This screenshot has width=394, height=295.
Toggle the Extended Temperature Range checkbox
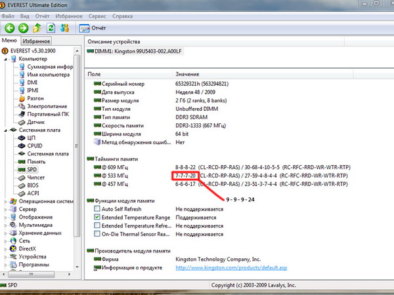[x=97, y=217]
